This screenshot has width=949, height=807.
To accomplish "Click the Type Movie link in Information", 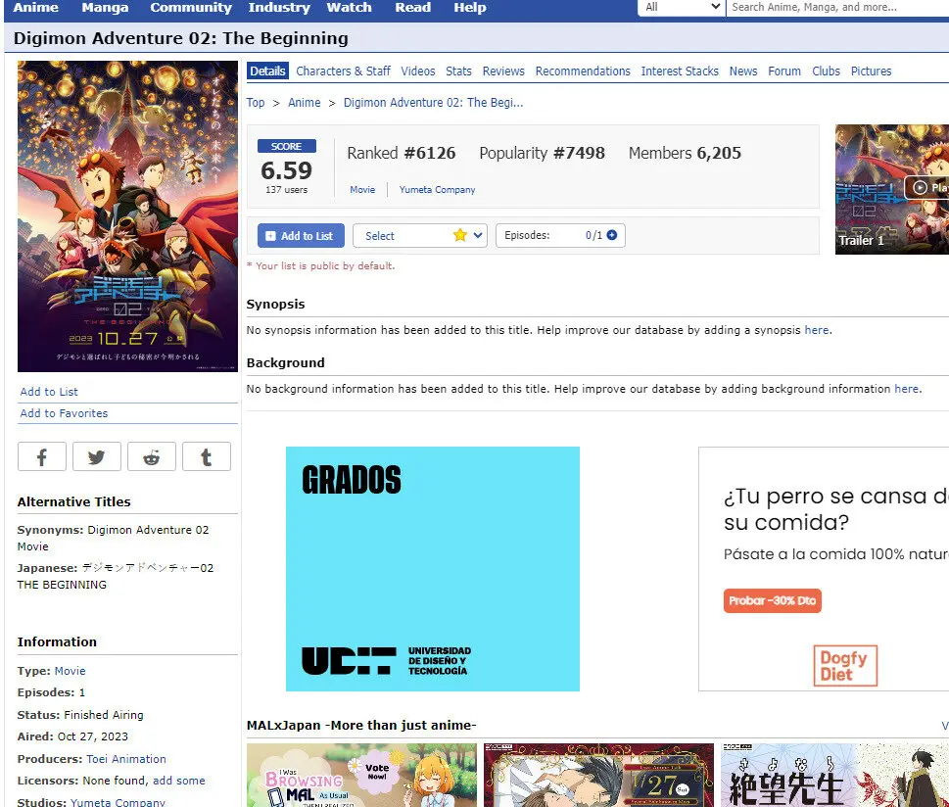I will (x=71, y=671).
